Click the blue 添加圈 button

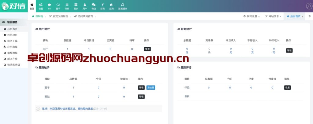click(x=151, y=88)
